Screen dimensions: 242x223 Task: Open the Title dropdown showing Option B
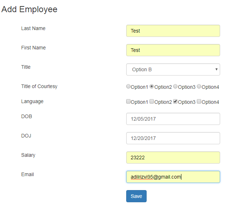point(173,69)
